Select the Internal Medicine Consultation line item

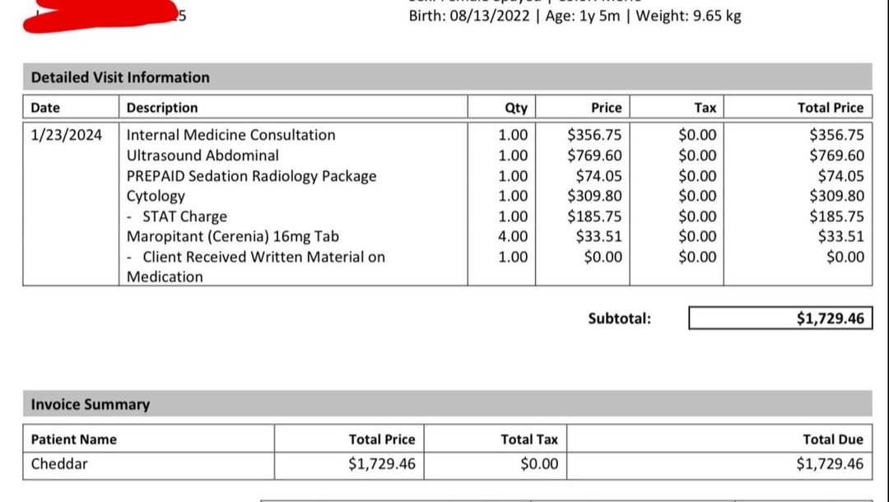point(230,135)
